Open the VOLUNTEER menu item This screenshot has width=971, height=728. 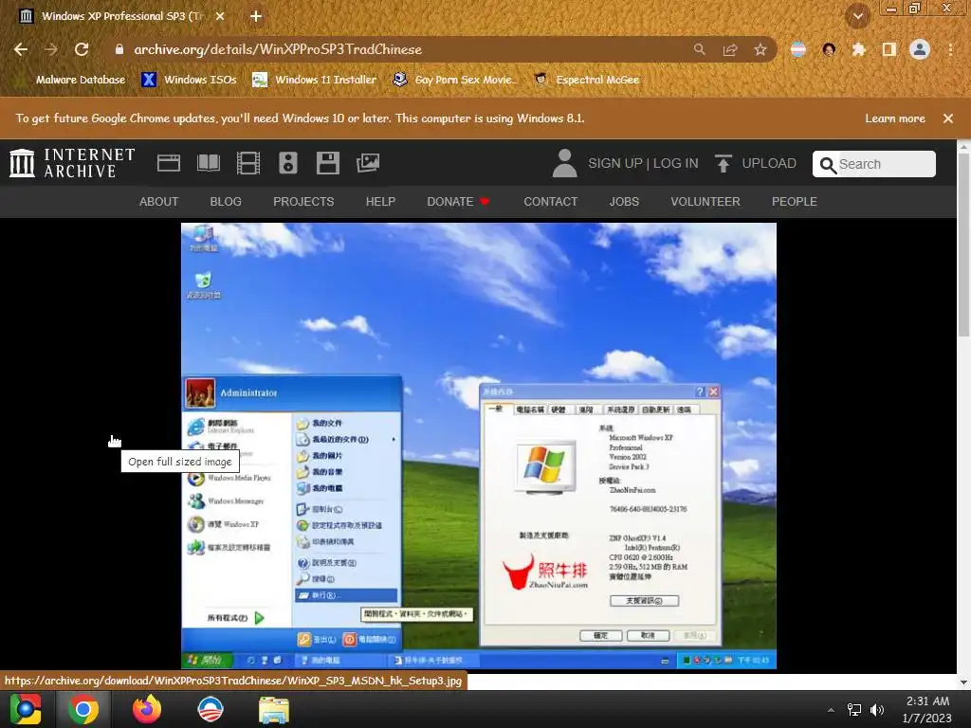[705, 202]
